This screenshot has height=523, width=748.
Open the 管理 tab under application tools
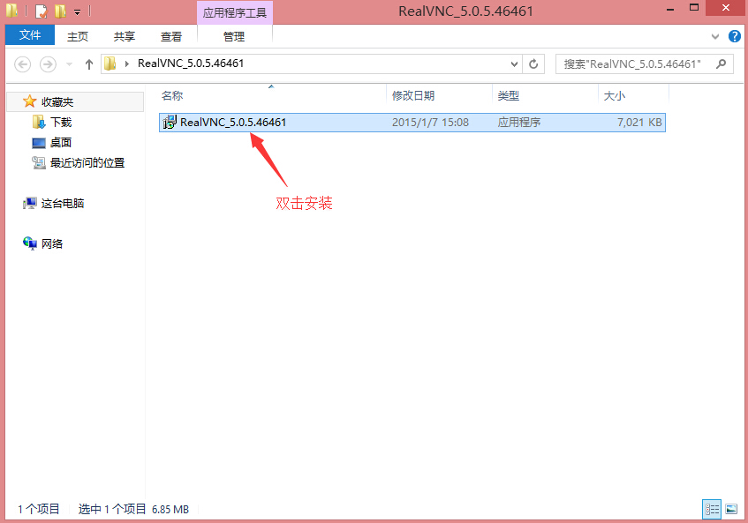pos(234,36)
